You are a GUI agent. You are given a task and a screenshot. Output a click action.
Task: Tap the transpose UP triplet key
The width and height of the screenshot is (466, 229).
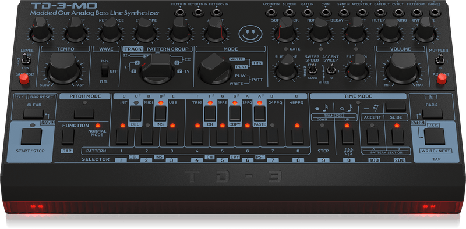click(348, 137)
